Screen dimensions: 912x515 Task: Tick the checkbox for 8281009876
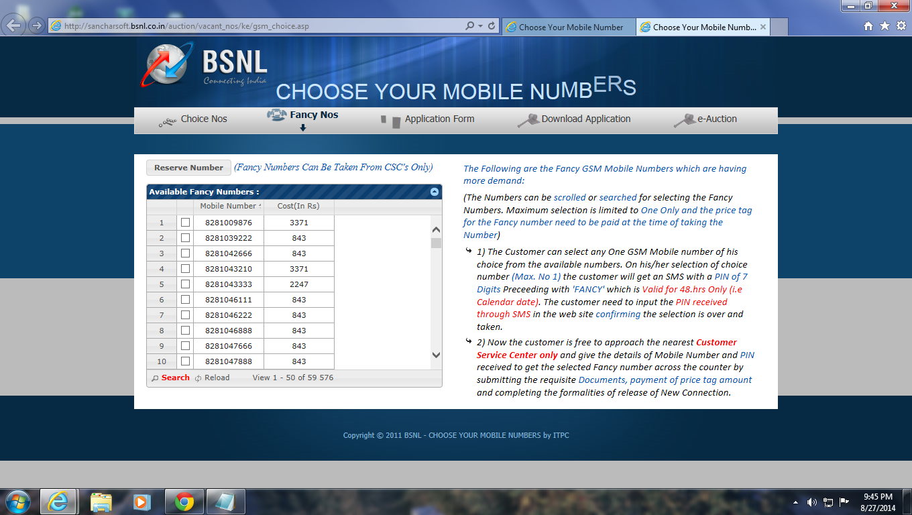pyautogui.click(x=185, y=223)
